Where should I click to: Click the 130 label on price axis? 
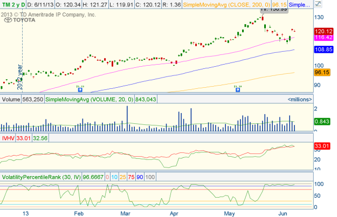(x=319, y=17)
